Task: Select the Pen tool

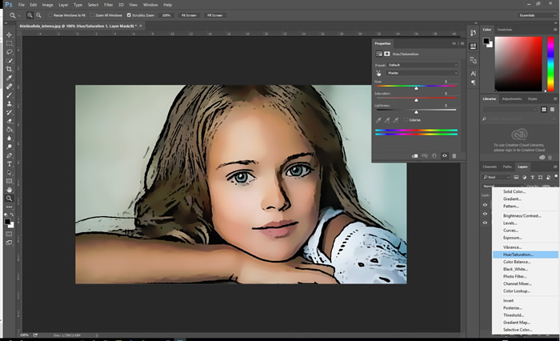Action: (10, 155)
